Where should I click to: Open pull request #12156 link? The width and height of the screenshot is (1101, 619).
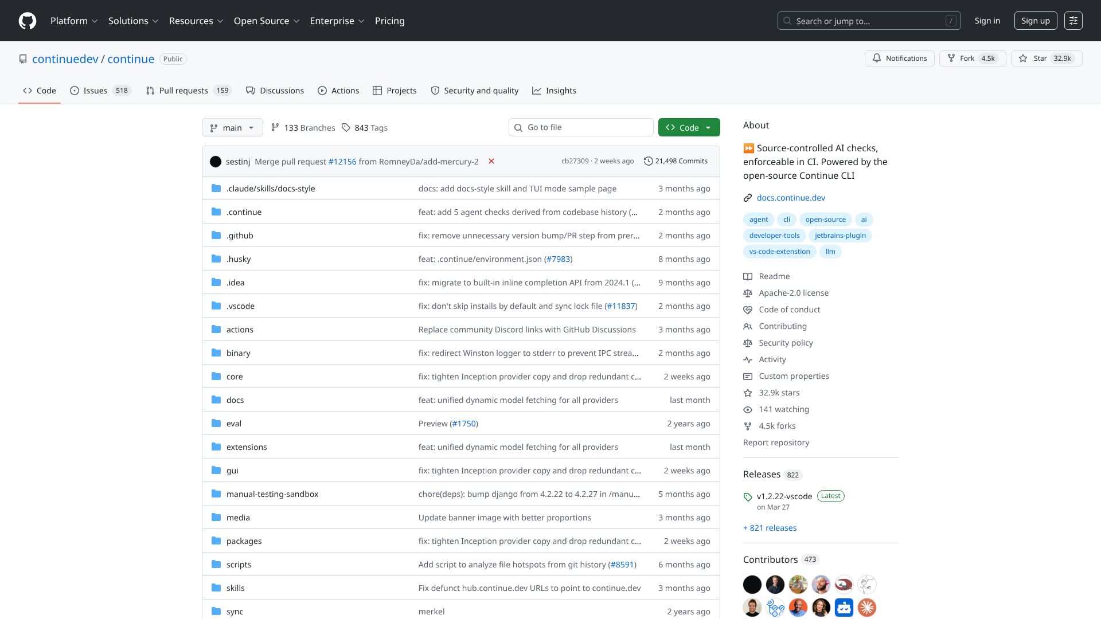tap(342, 162)
